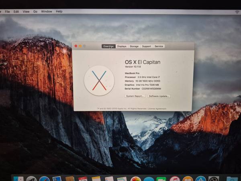Open Notes from the Dock
The image size is (241, 181).
pos(96,179)
